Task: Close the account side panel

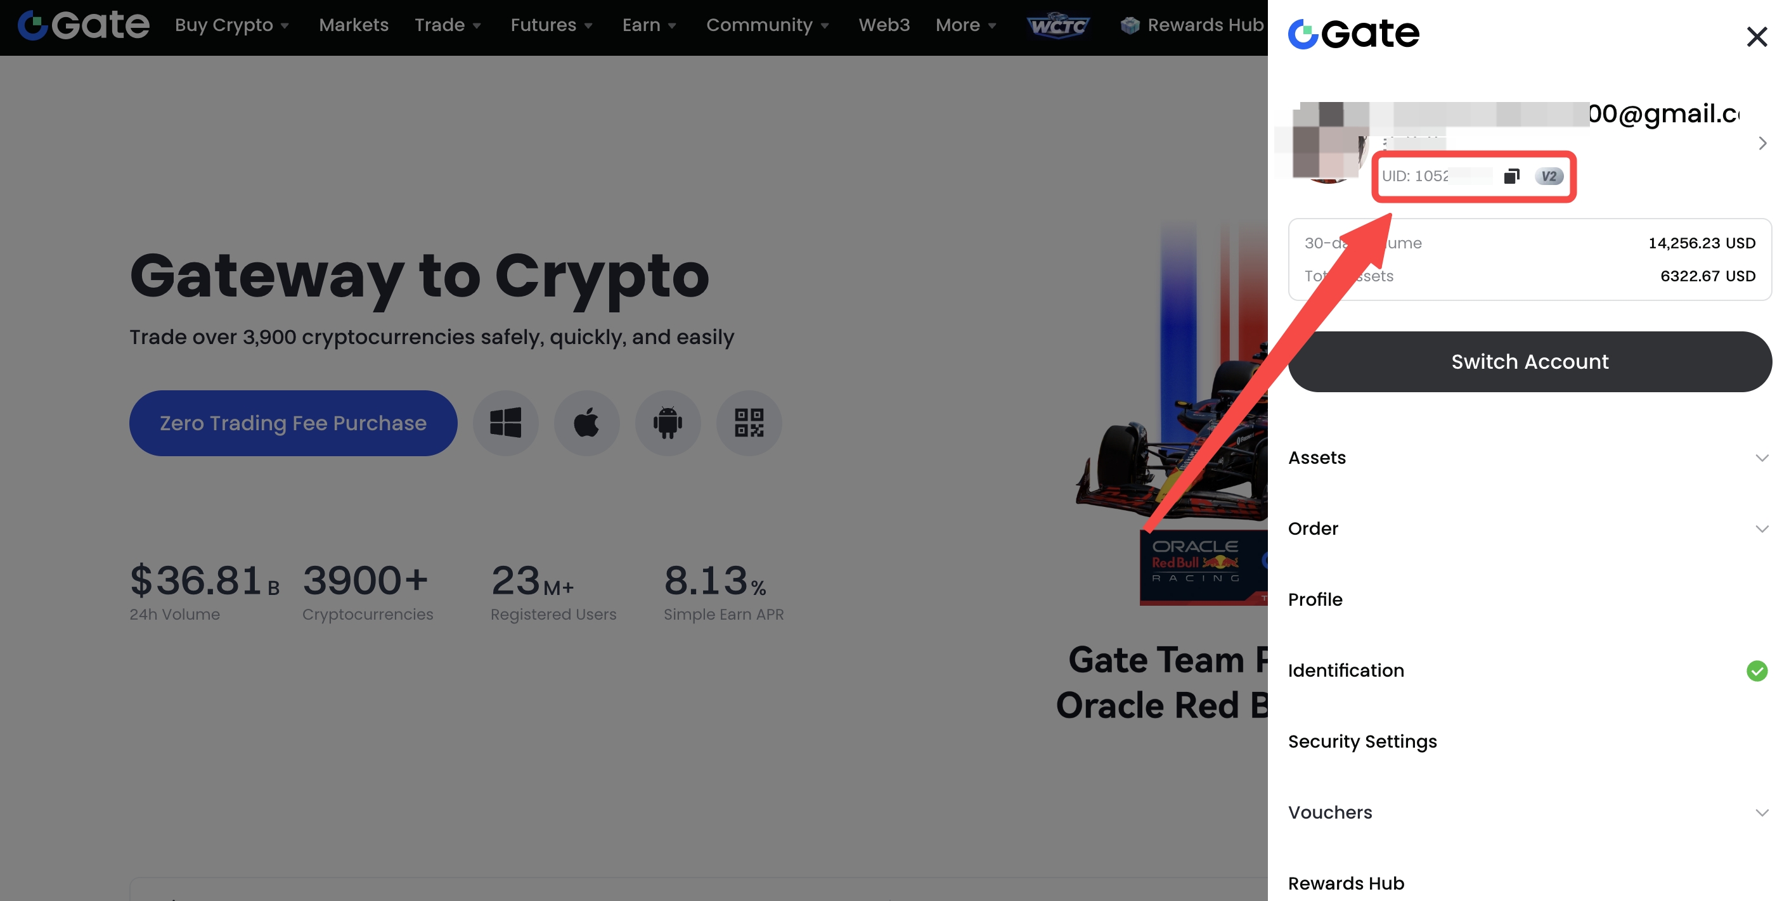Action: (1757, 37)
